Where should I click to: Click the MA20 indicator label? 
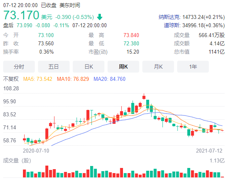(110, 79)
